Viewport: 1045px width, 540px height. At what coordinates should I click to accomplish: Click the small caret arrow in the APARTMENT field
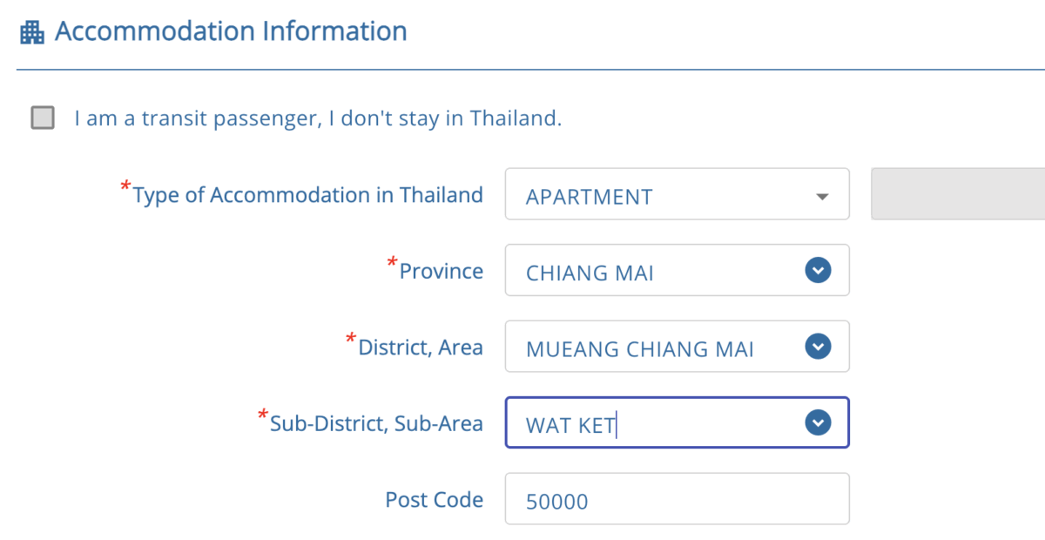tap(821, 196)
